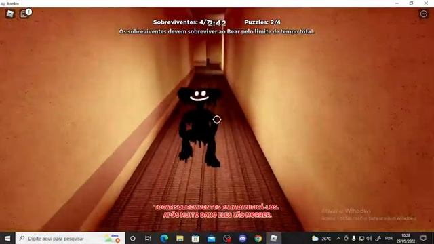The height and width of the screenshot is (244, 434).
Task: Open the weather widget showing 26°C
Action: 321,238
